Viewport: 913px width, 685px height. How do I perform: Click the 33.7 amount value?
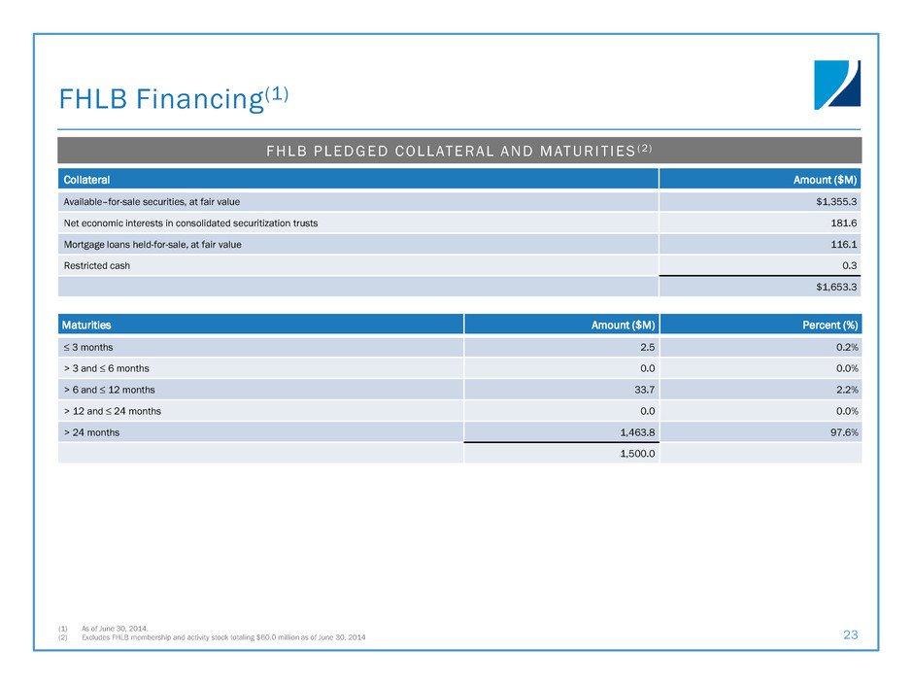[643, 389]
